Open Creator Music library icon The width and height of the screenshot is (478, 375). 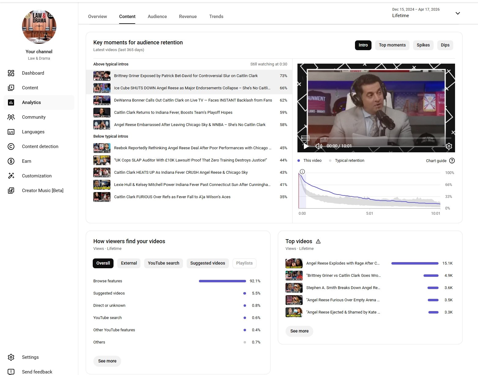pyautogui.click(x=11, y=191)
